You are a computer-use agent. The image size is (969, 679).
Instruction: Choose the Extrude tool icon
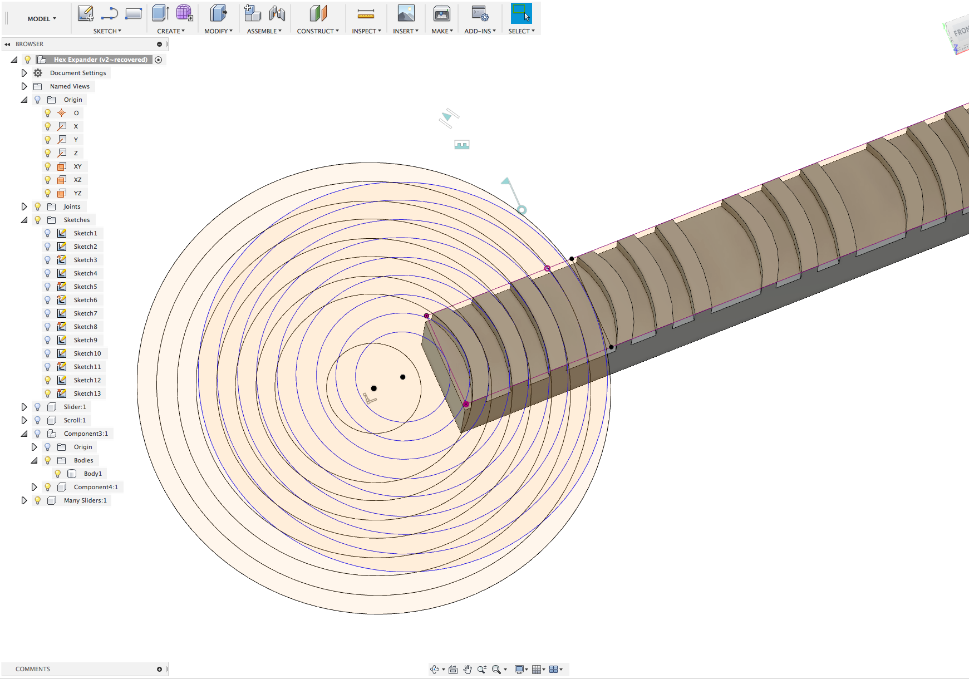pos(161,13)
